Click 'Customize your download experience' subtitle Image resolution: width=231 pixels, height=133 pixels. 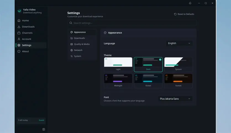pyautogui.click(x=85, y=16)
